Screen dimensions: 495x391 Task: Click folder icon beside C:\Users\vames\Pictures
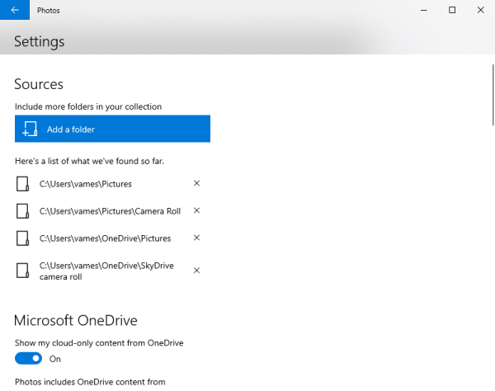click(x=24, y=184)
